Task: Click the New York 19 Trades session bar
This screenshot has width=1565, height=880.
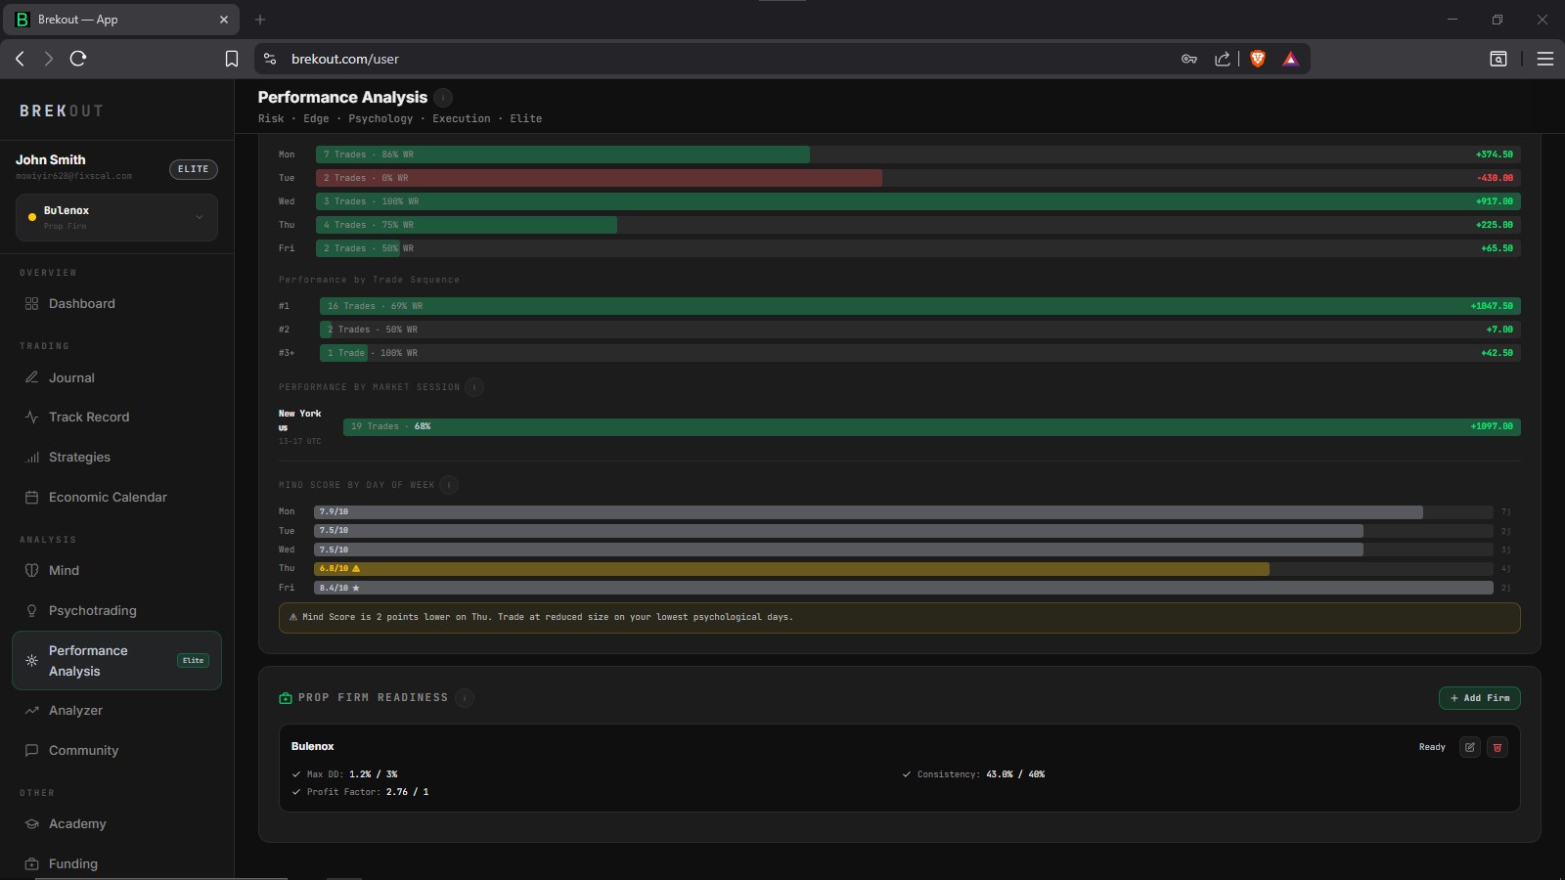Action: [x=931, y=426]
